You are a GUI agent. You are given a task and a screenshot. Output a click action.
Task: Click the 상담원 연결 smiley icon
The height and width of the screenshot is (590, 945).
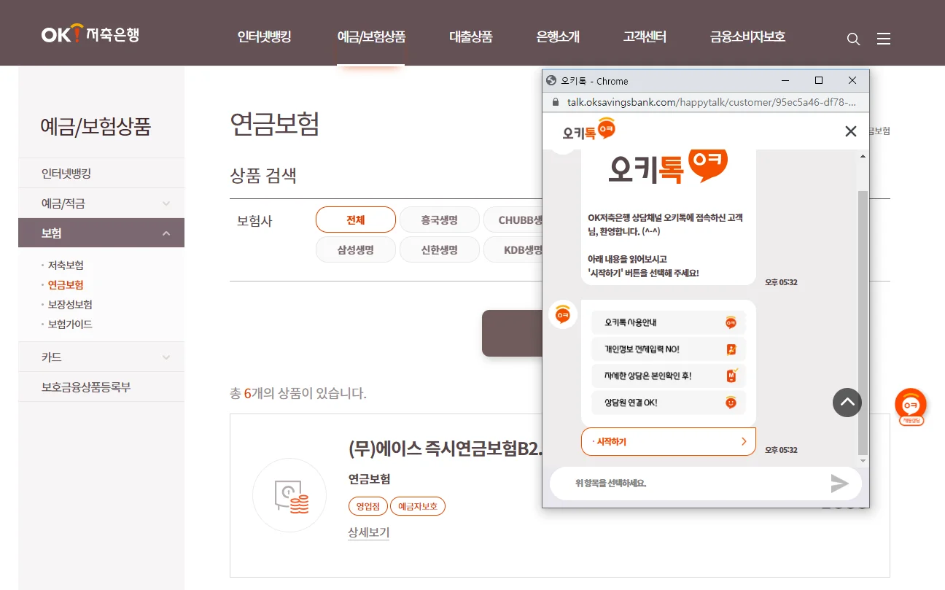tap(729, 403)
